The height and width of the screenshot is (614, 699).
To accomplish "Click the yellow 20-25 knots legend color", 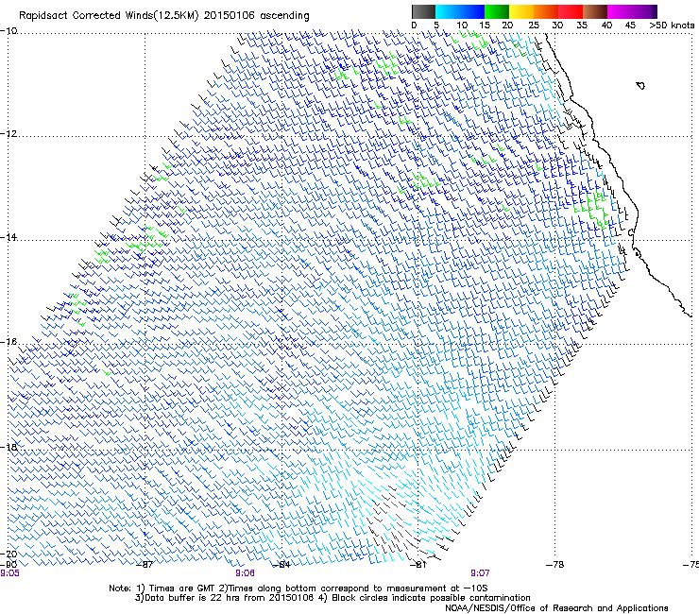I will point(521,11).
